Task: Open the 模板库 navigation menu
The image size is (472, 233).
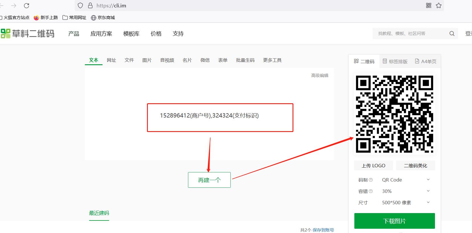Action: tap(131, 34)
